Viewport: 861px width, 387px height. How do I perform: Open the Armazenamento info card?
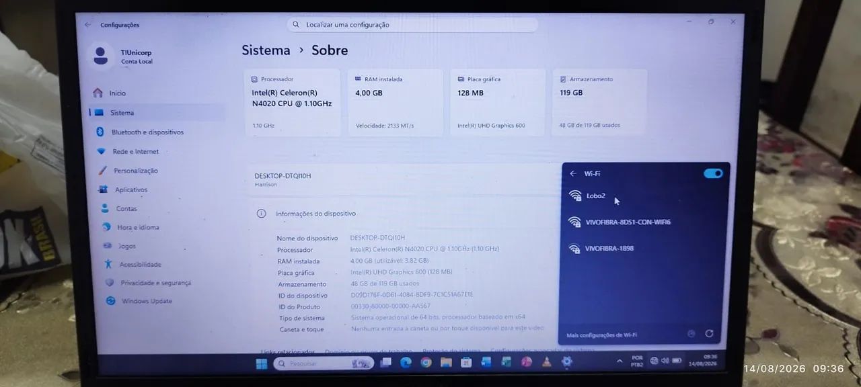point(599,102)
